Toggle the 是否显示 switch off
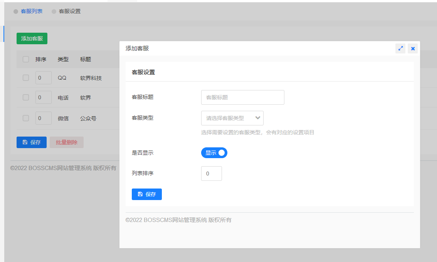 [214, 153]
